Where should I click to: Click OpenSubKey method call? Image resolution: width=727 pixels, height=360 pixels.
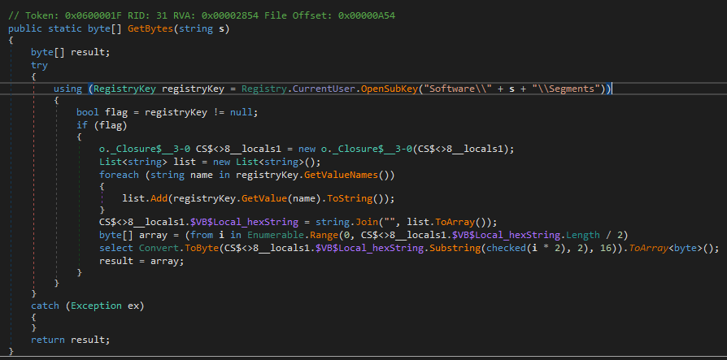[389, 89]
